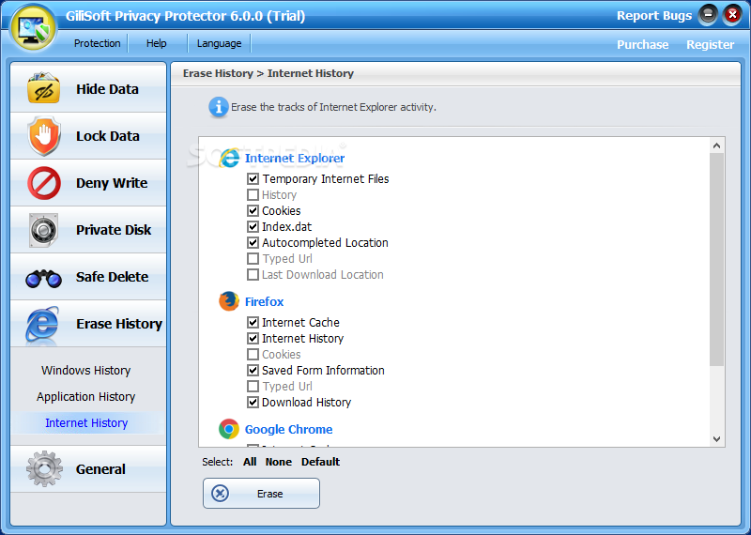
Task: Open the Hide Data section
Action: [88, 88]
